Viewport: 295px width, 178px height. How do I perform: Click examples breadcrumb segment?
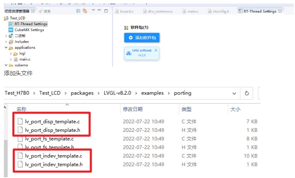(152, 93)
